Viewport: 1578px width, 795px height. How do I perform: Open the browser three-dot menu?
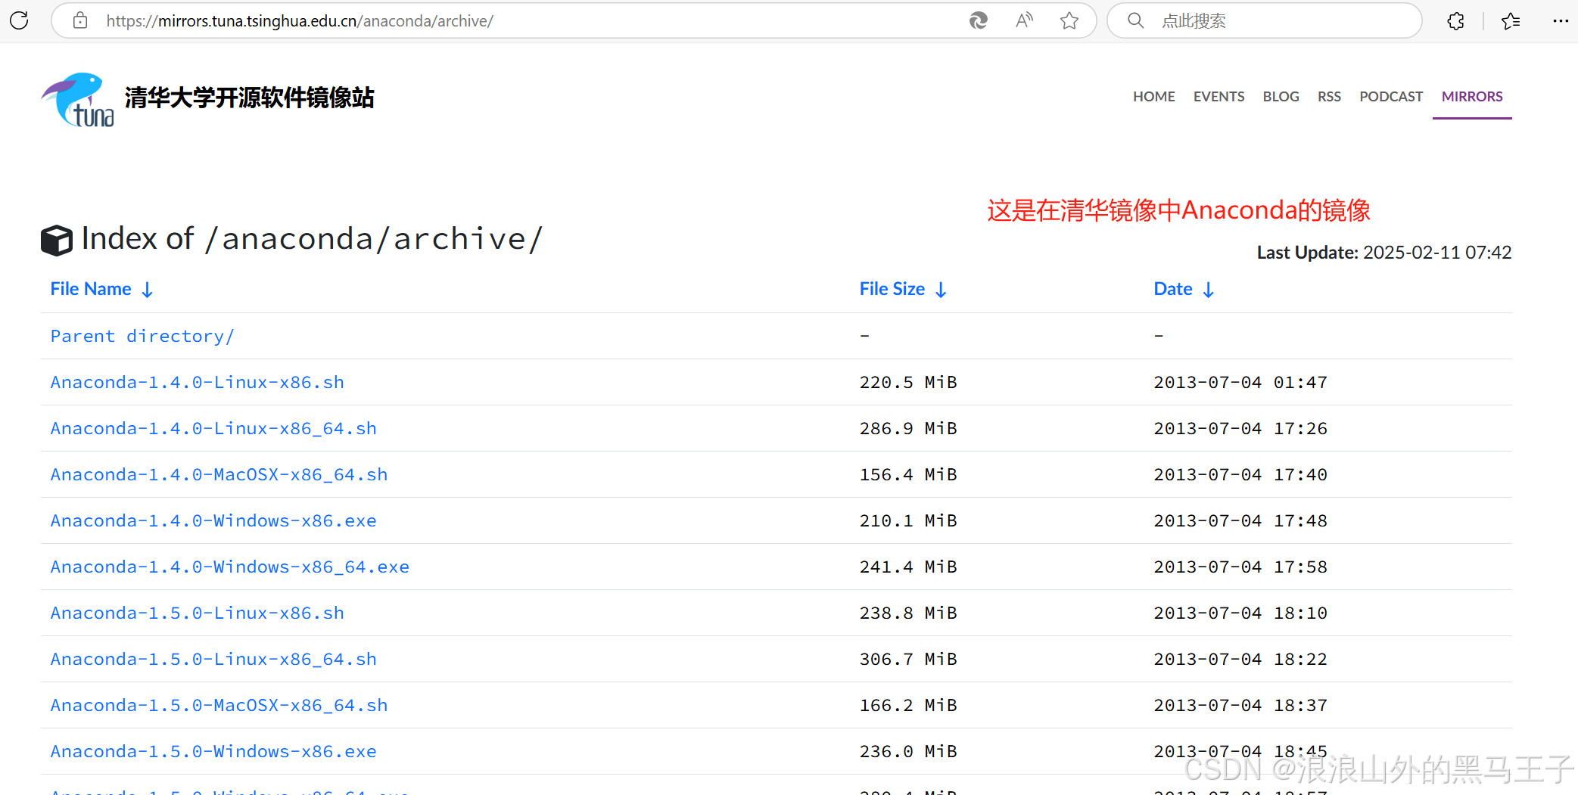point(1561,21)
